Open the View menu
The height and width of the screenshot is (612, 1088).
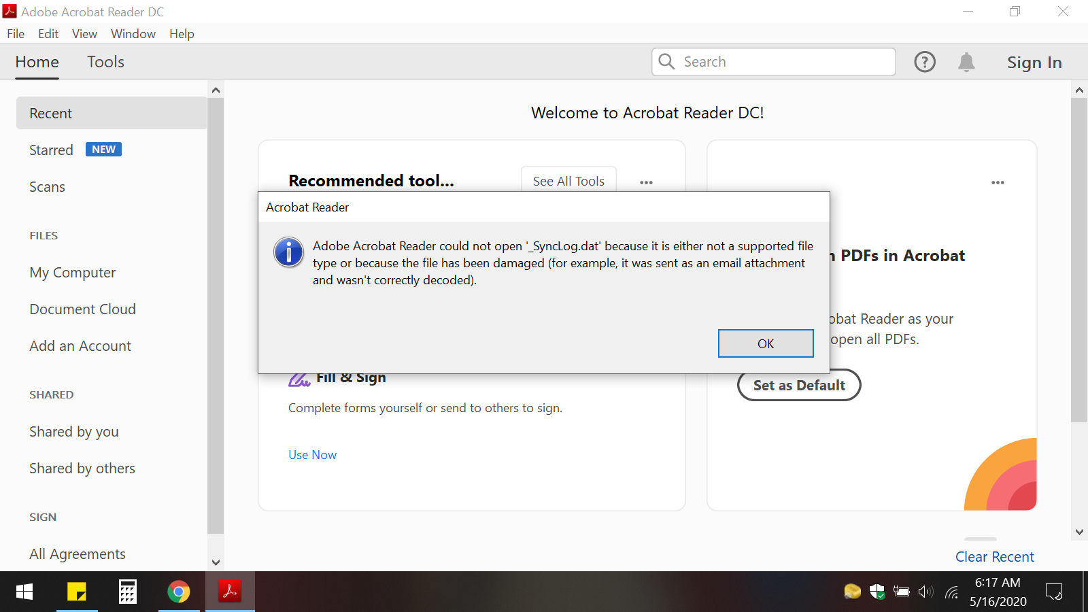click(84, 33)
